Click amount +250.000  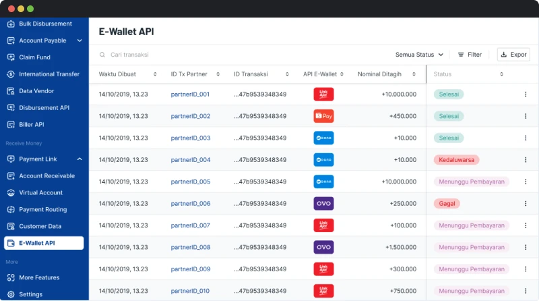pos(403,204)
